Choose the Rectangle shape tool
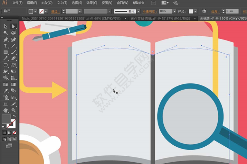Image resolution: width=247 pixels, height=164 pixels. point(6,52)
